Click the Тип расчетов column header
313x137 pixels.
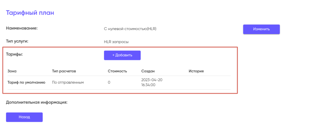tap(64, 71)
